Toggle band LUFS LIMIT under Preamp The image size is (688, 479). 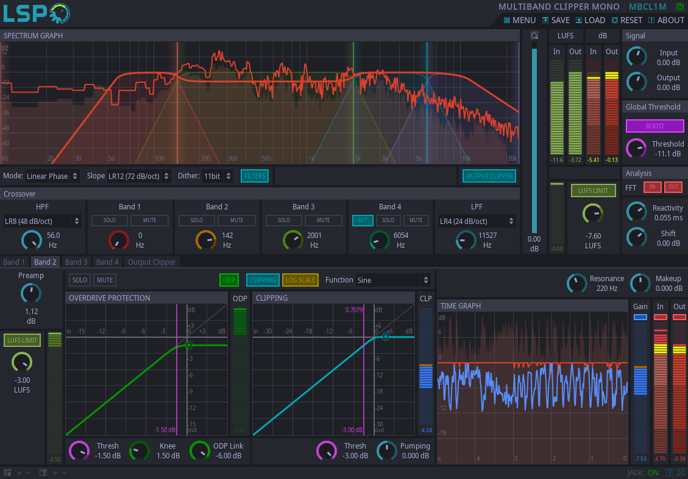tap(22, 340)
